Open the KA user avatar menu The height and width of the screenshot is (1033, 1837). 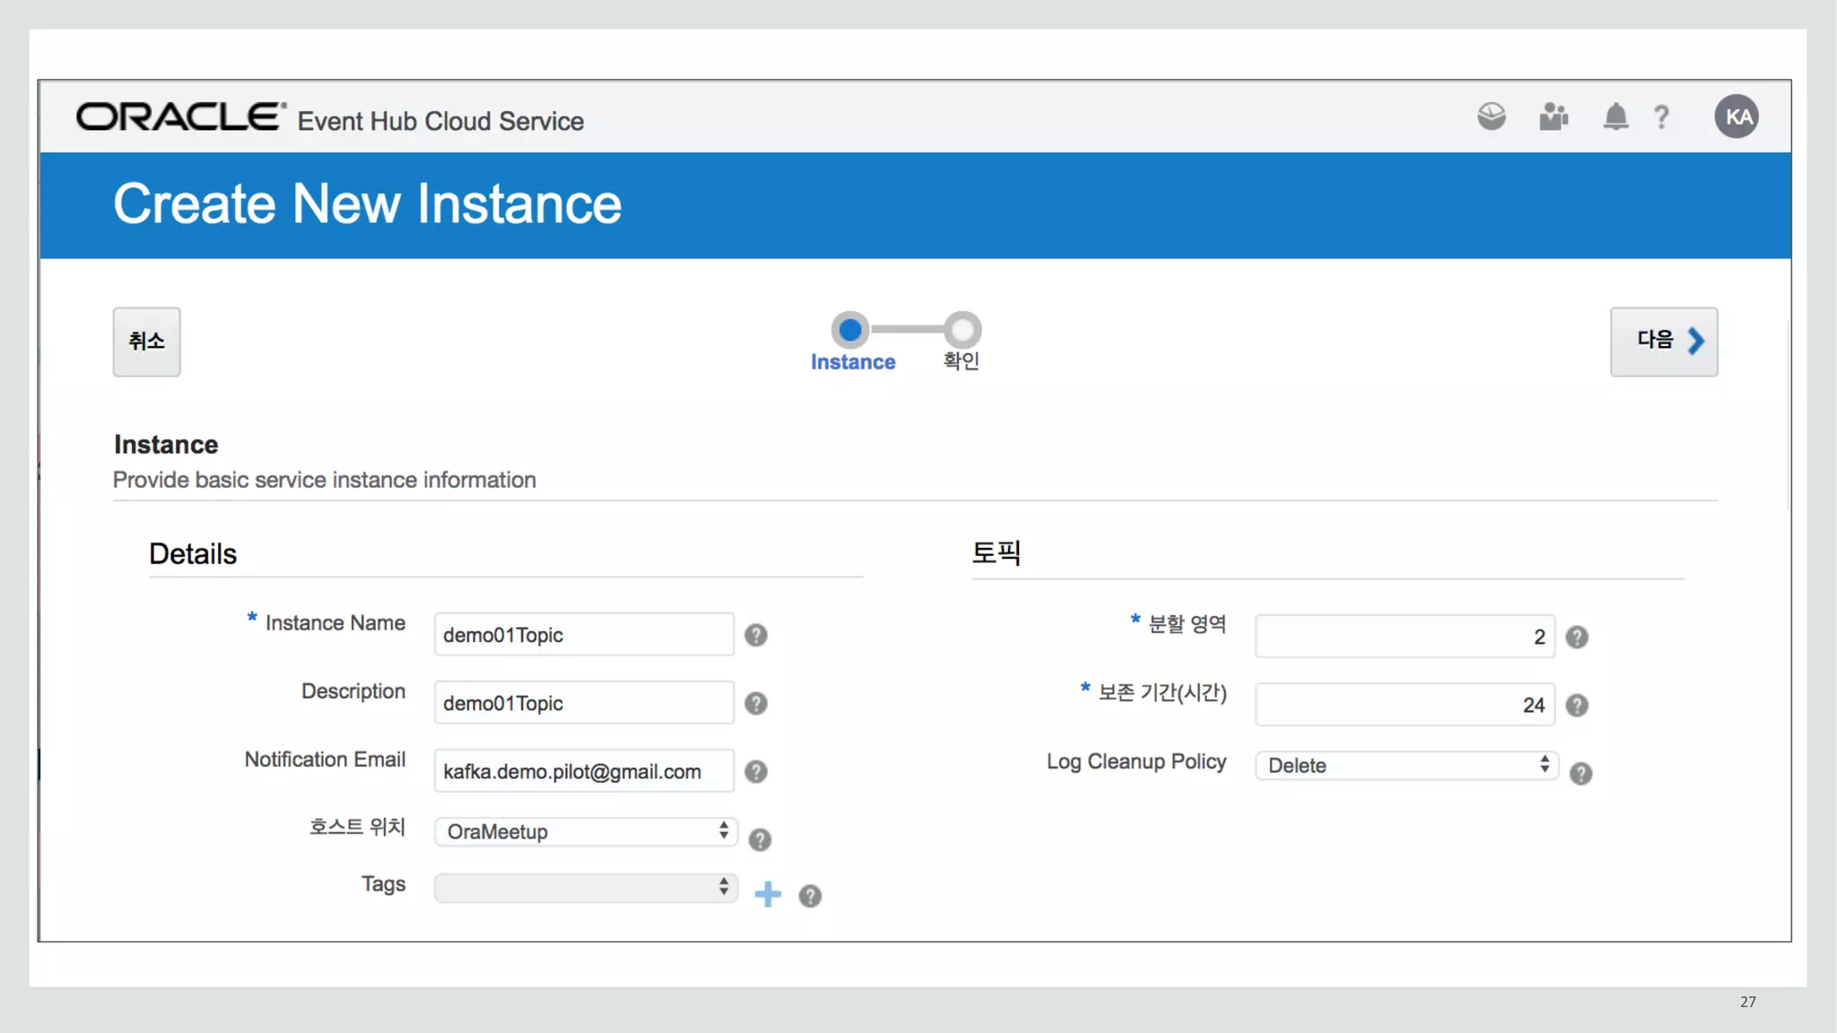[x=1737, y=117]
